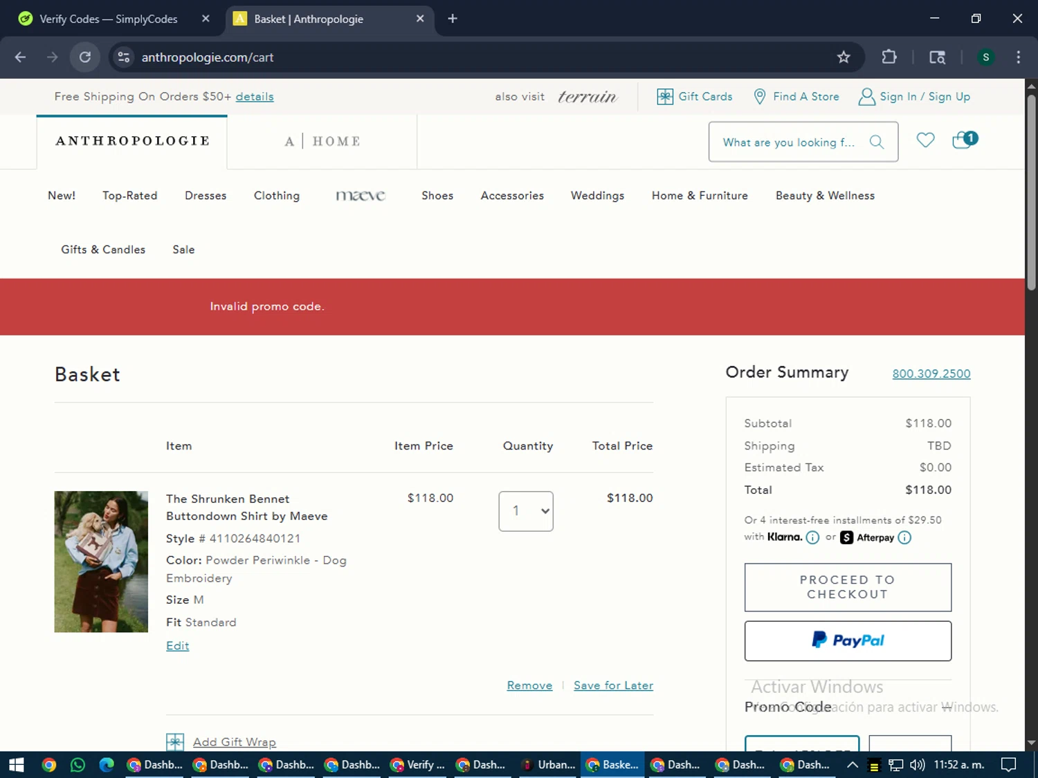Open a new browser tab with plus
1038x778 pixels.
click(453, 19)
